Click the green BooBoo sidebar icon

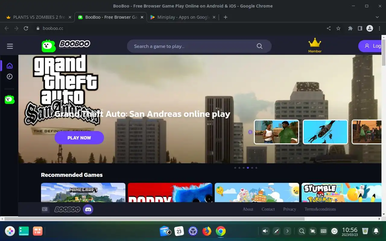point(10,99)
